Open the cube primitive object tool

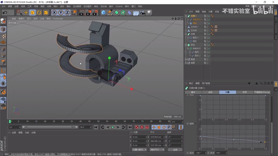click(103, 13)
